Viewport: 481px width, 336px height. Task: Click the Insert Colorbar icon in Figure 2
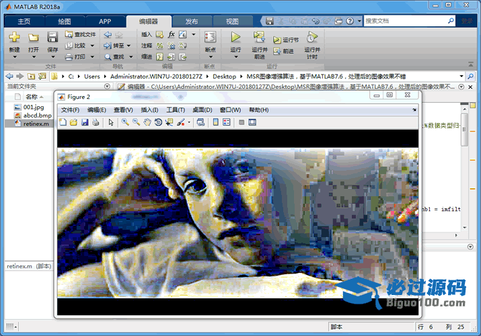tap(216, 122)
